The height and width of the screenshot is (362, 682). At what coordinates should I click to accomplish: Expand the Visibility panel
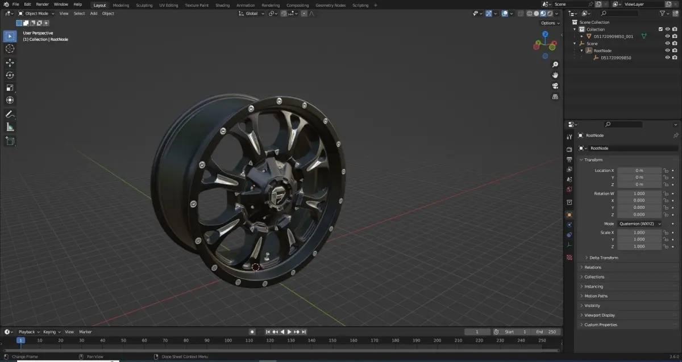[x=592, y=306]
